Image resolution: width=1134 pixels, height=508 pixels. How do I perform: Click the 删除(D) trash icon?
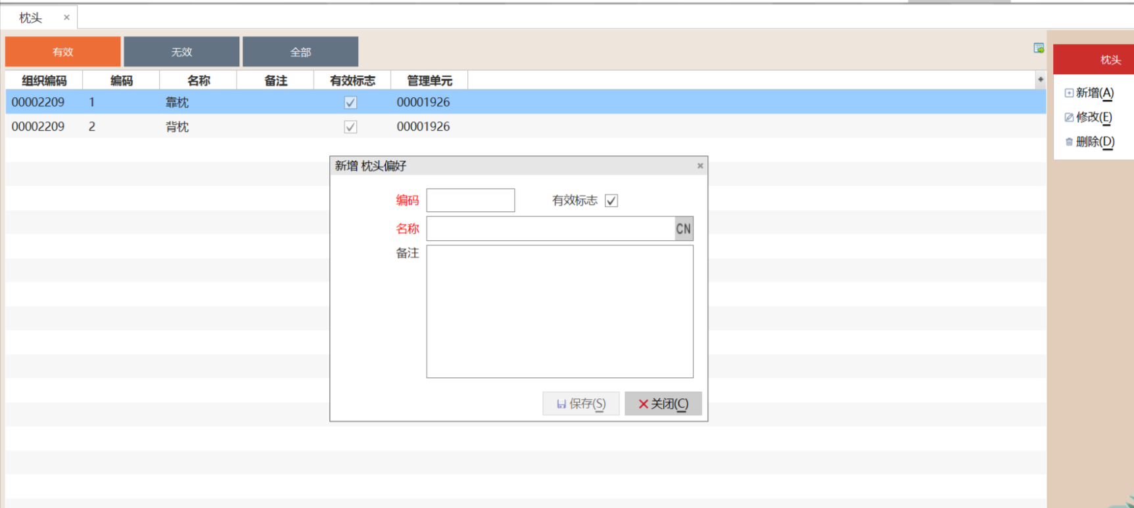click(1069, 142)
